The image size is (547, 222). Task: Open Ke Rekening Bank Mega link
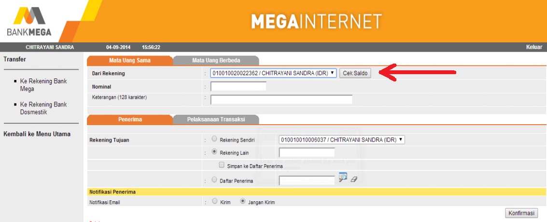tap(43, 85)
